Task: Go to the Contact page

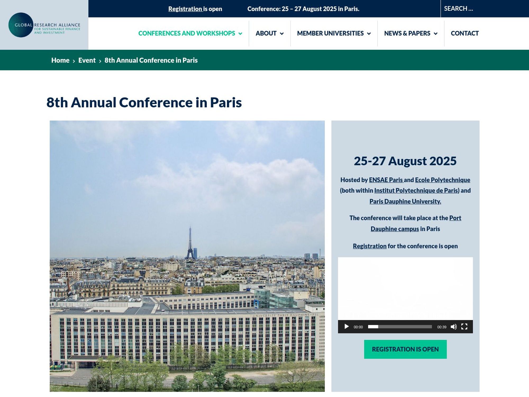Action: [x=465, y=33]
